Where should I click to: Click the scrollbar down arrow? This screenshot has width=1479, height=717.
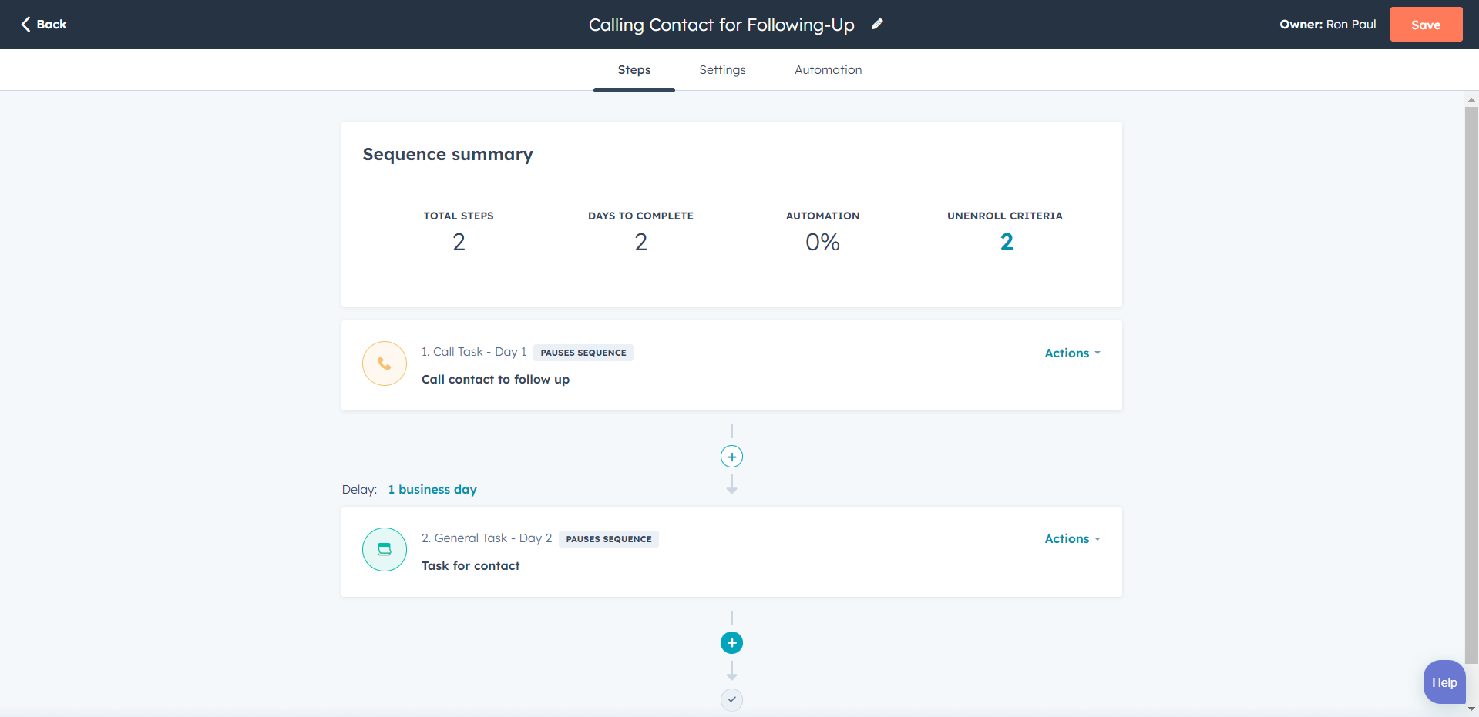coord(1471,709)
